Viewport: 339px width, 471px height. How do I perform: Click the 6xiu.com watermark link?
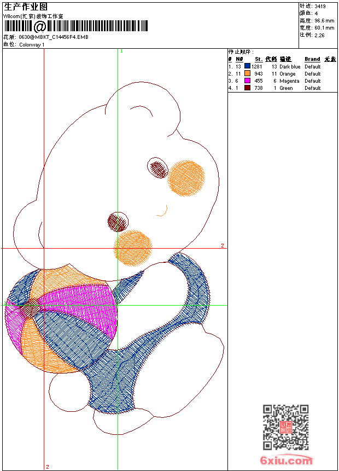click(287, 460)
